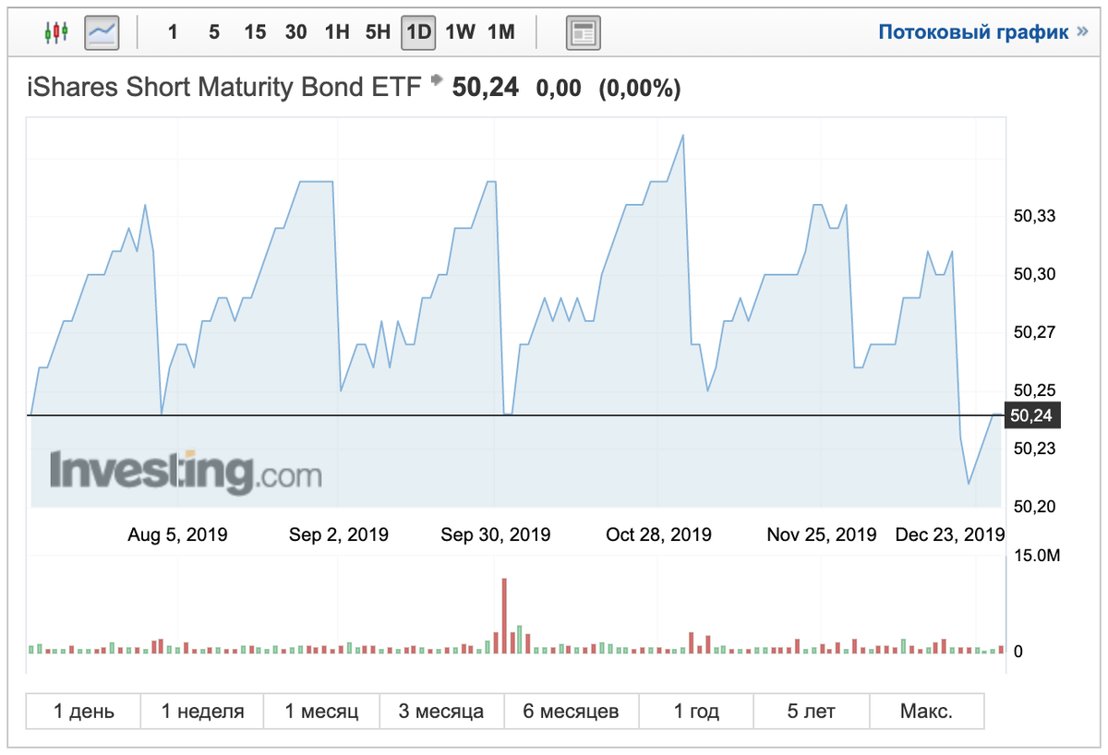Click the Sep 2, 2019 date label
The image size is (1108, 755).
click(339, 534)
